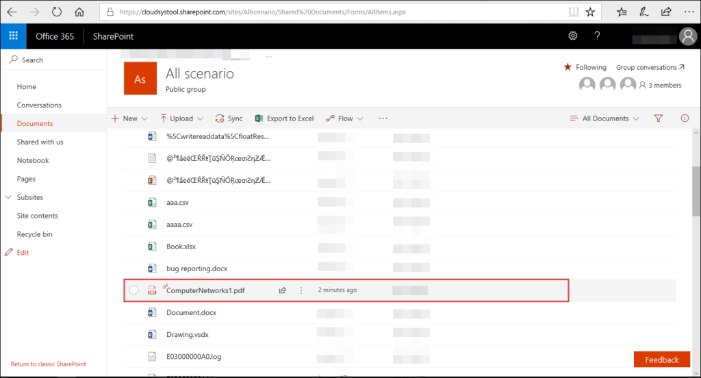Open the browser more options ellipsis
The height and width of the screenshot is (378, 701).
click(689, 12)
